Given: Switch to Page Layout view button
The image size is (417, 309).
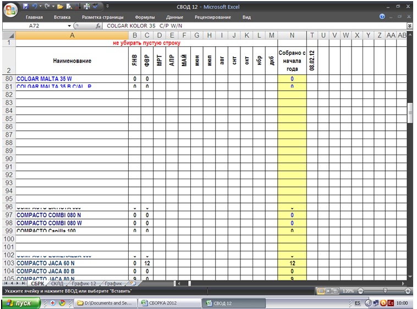Looking at the screenshot, I should 328,291.
